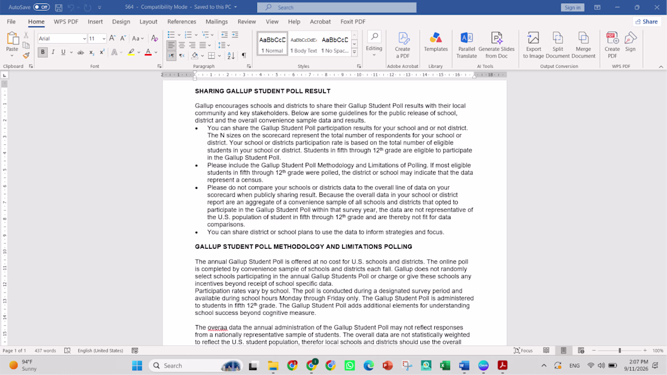Click the Save icon in title bar

pyautogui.click(x=59, y=7)
